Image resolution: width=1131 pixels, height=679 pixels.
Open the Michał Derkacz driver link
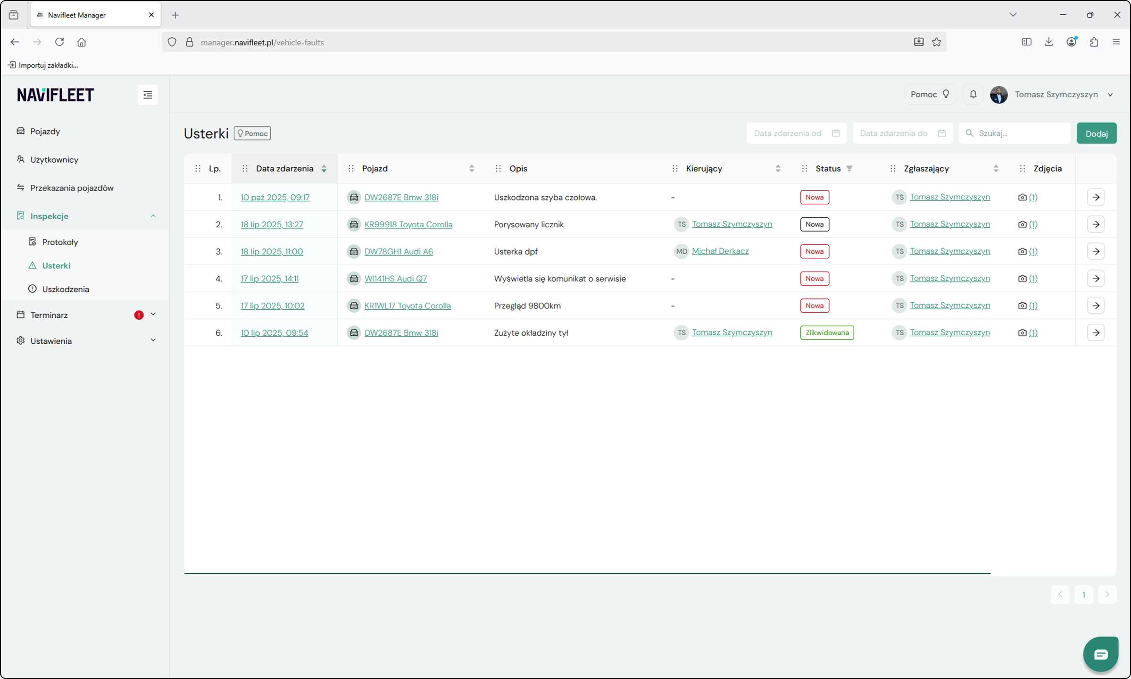pos(720,251)
